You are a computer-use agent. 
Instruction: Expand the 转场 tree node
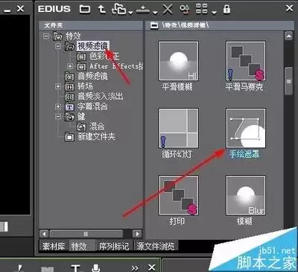tap(58, 86)
